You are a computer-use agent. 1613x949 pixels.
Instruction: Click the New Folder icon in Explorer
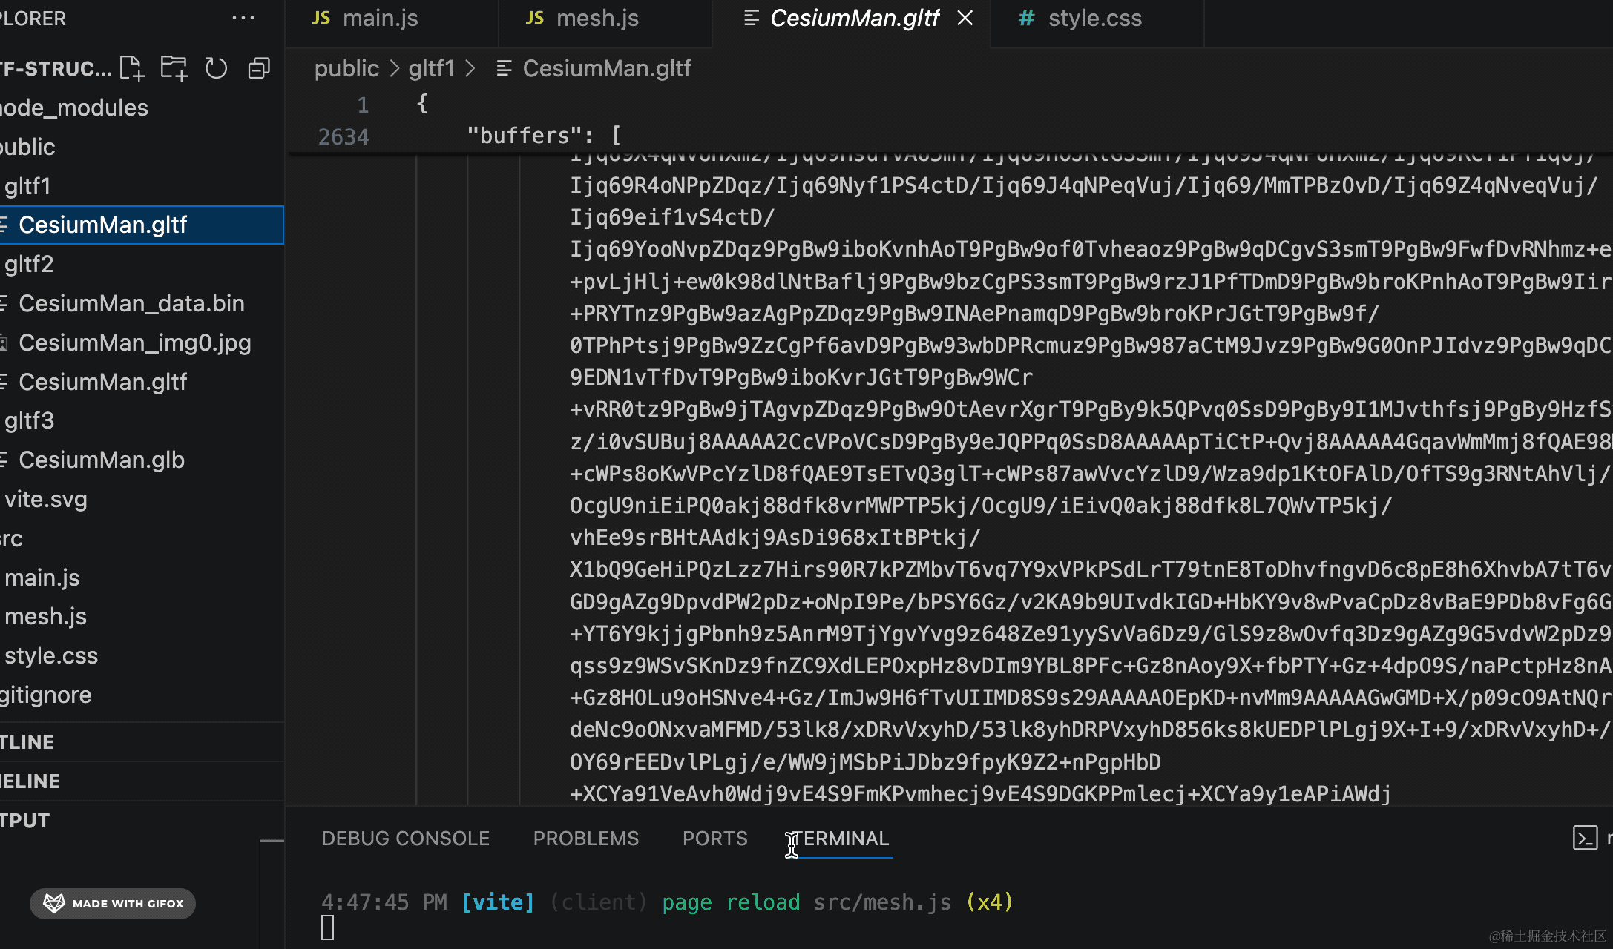click(x=174, y=68)
